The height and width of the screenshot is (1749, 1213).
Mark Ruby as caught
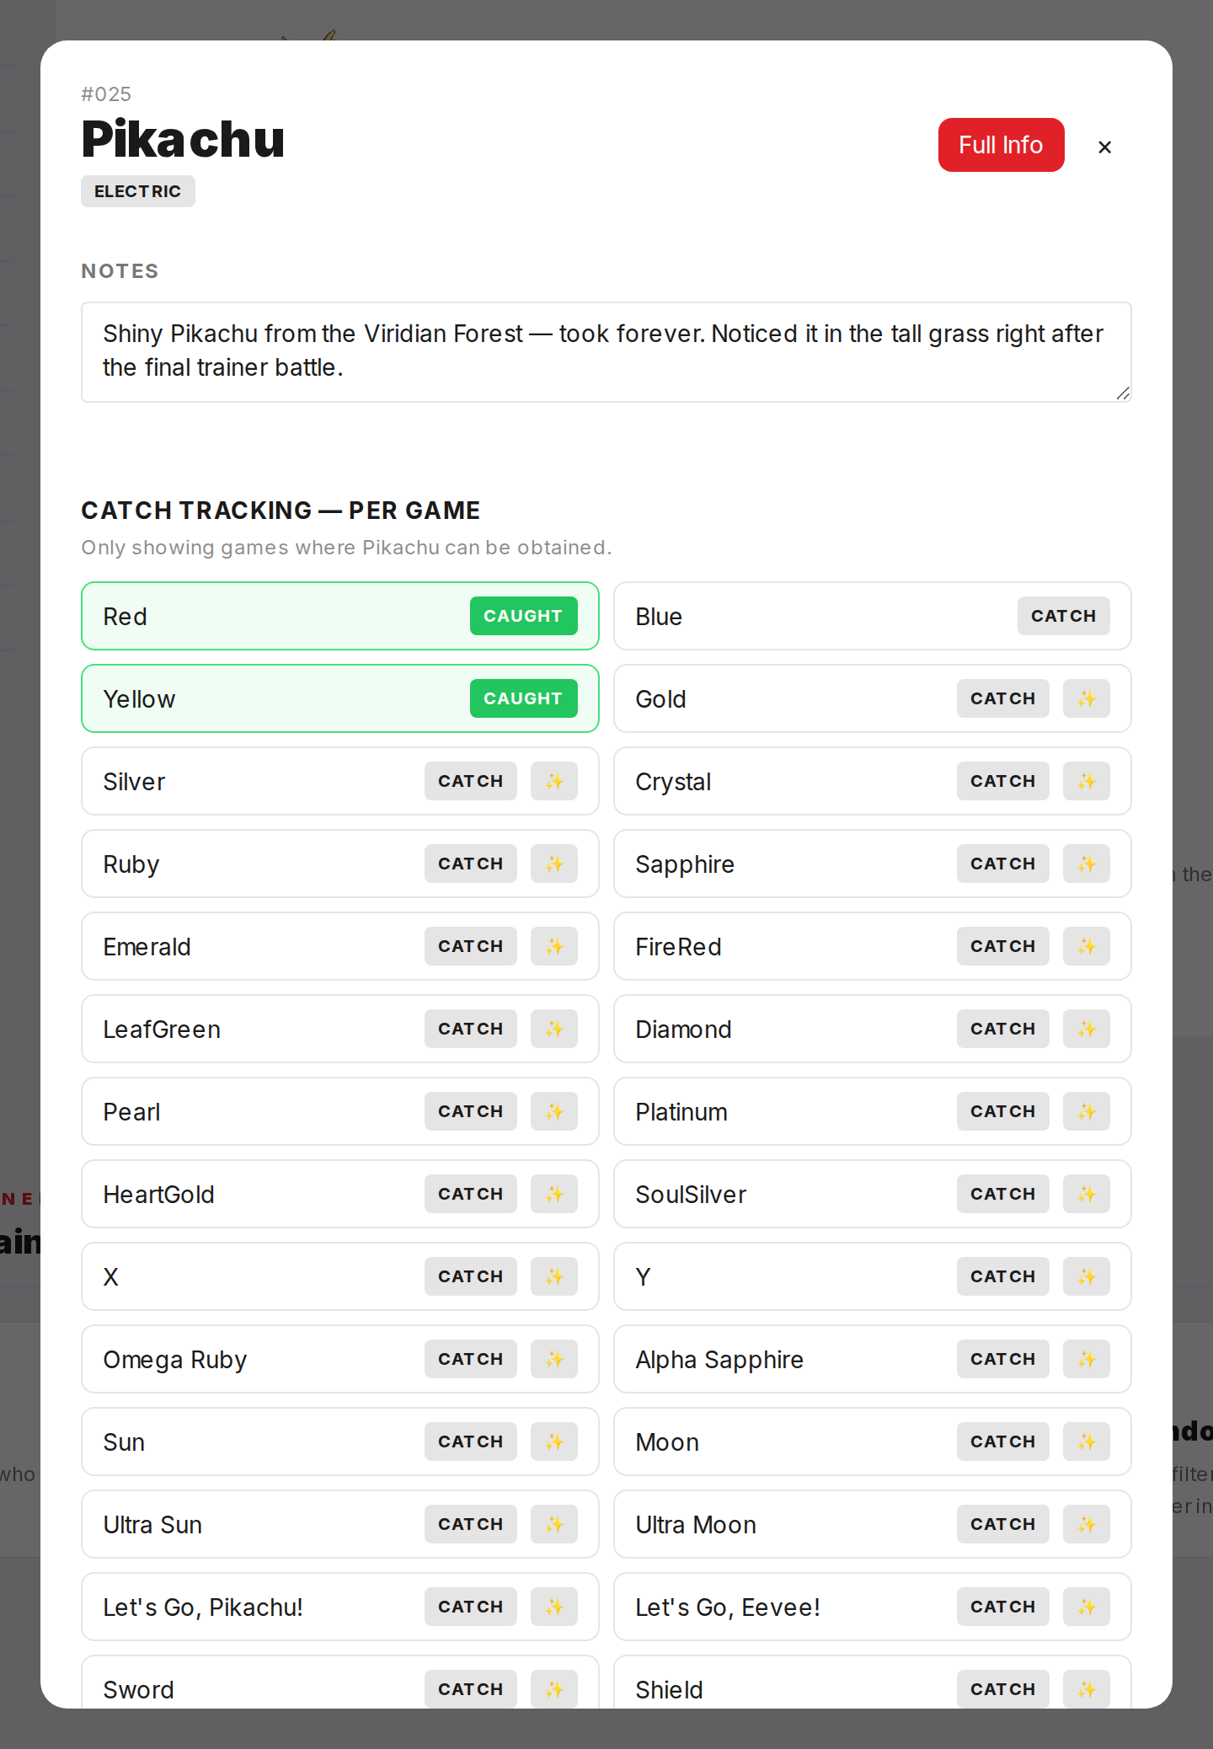click(470, 864)
